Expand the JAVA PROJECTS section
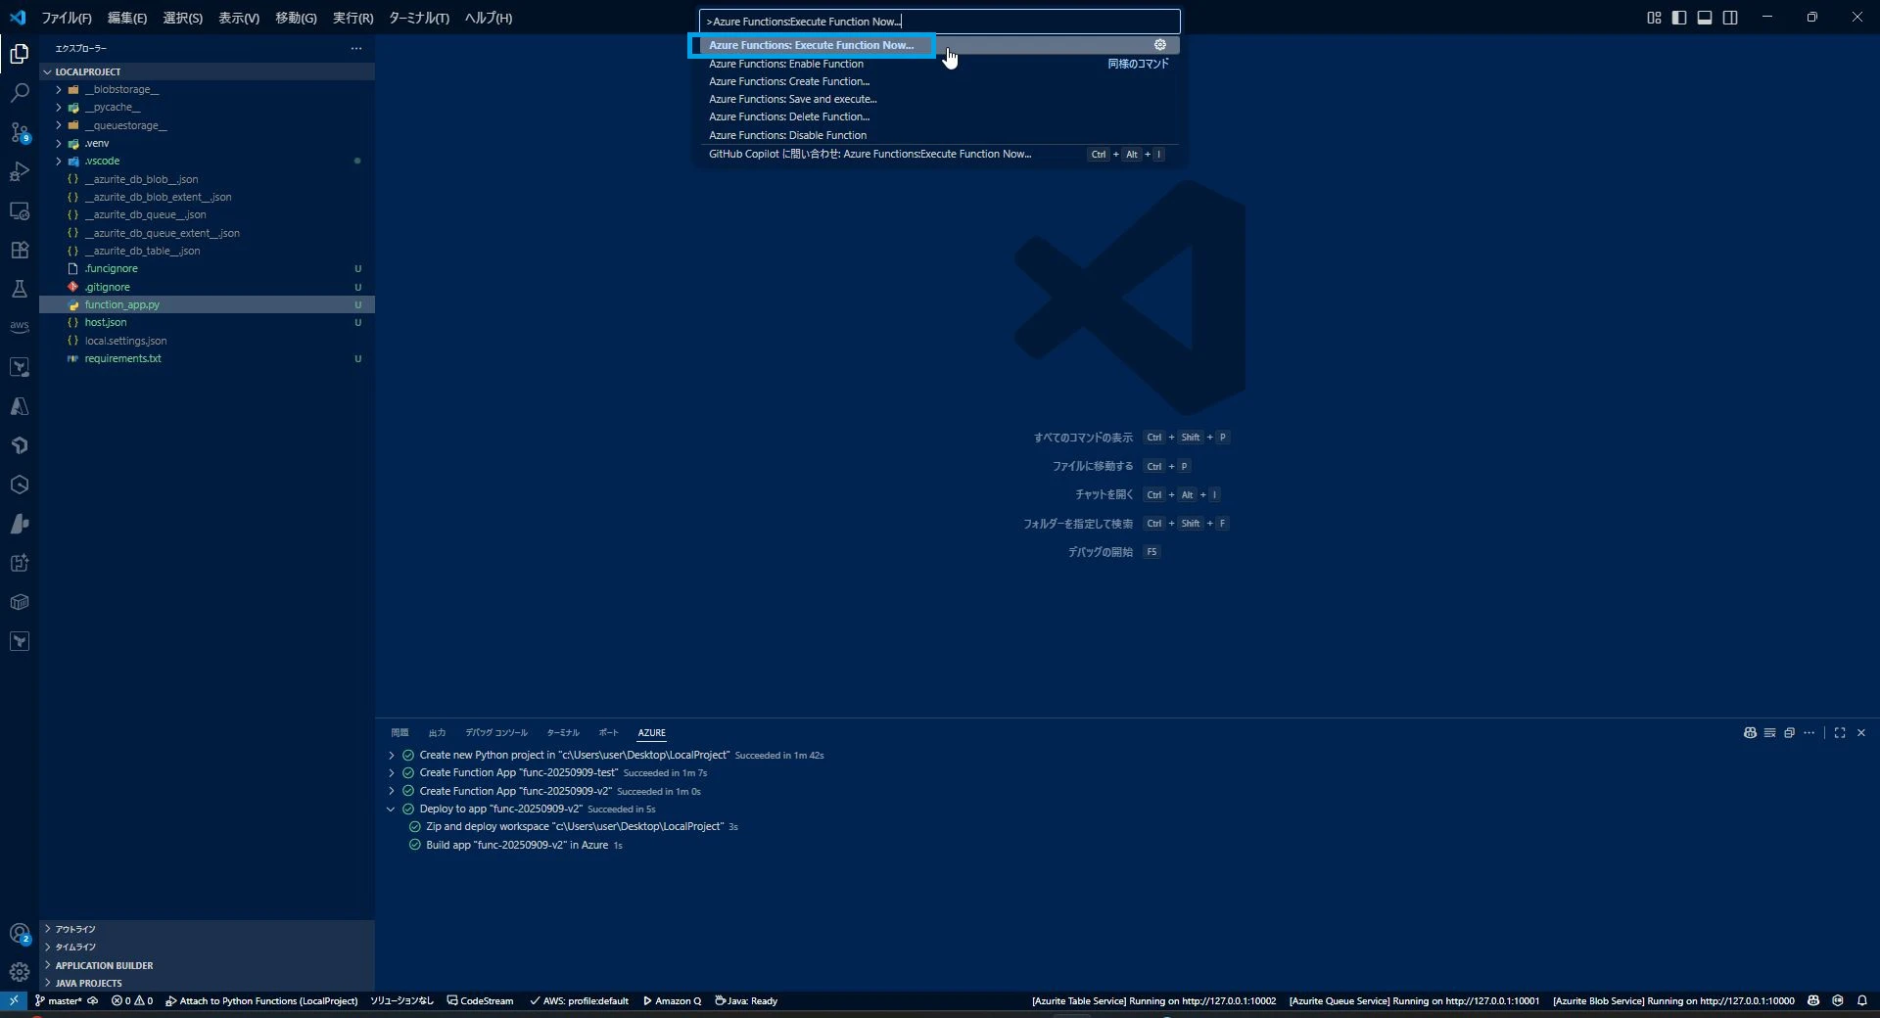 [x=208, y=983]
